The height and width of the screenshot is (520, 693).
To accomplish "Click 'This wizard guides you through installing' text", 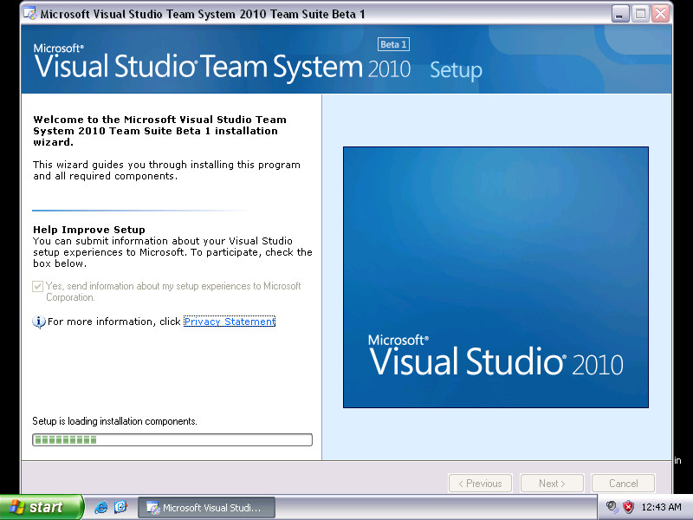I will coord(166,170).
